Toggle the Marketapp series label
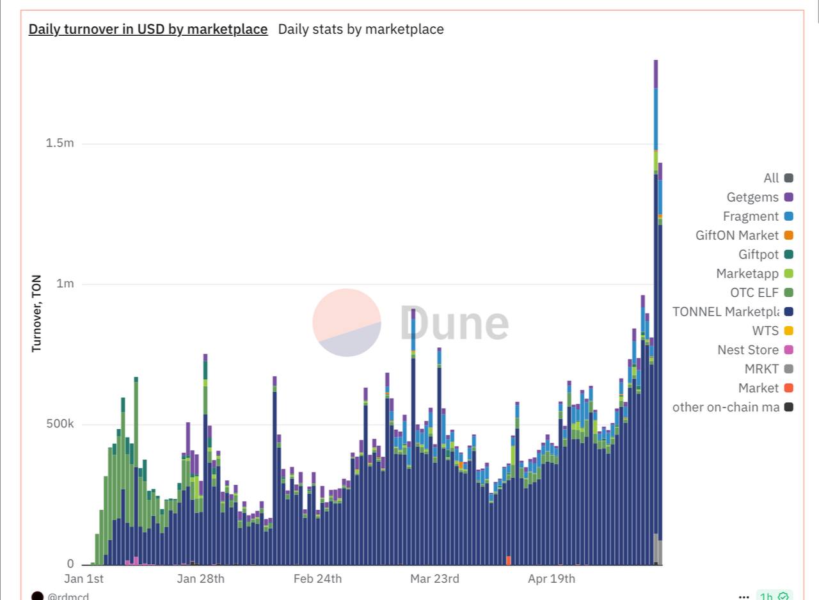 (x=747, y=274)
